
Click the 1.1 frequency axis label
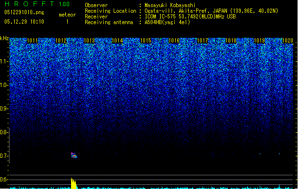click(x=4, y=61)
